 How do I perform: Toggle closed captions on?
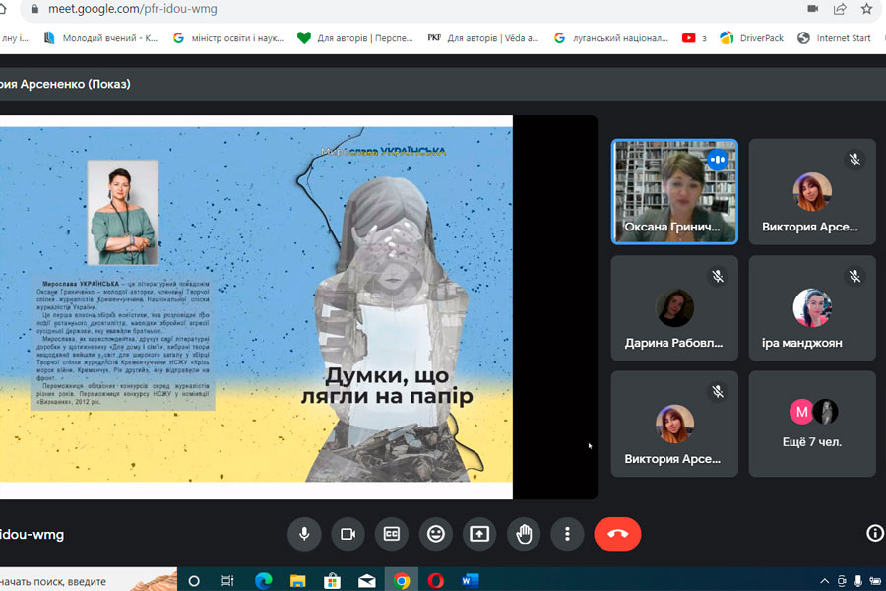point(392,534)
